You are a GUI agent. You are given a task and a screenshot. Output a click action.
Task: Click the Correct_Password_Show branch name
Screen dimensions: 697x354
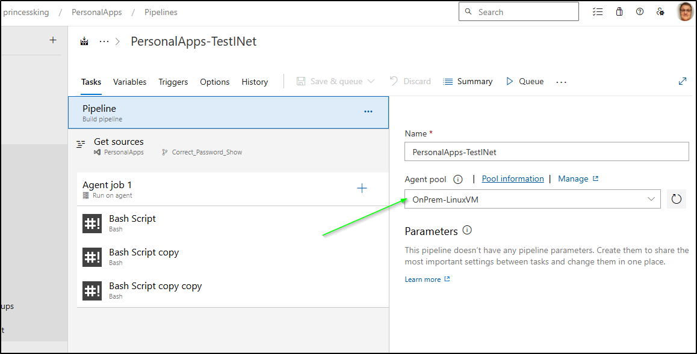(207, 152)
